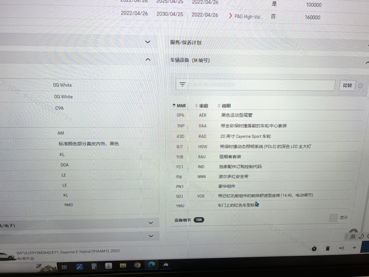Image resolution: width=369 pixels, height=277 pixels.
Task: Select the 8JT row with PDLS LED headlights
Action: click(265, 146)
